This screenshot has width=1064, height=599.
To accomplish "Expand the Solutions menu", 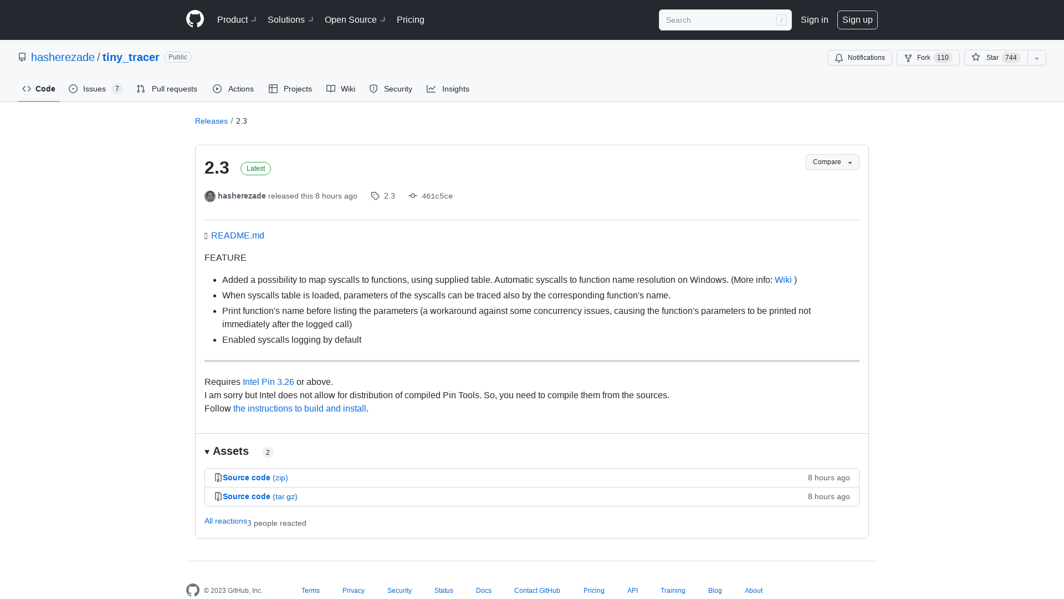I will coord(290,19).
